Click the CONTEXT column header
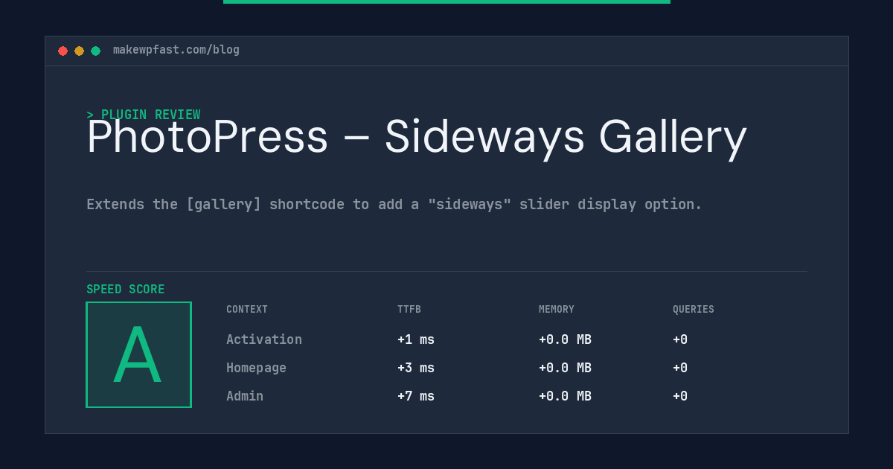The height and width of the screenshot is (469, 893). [x=247, y=310]
